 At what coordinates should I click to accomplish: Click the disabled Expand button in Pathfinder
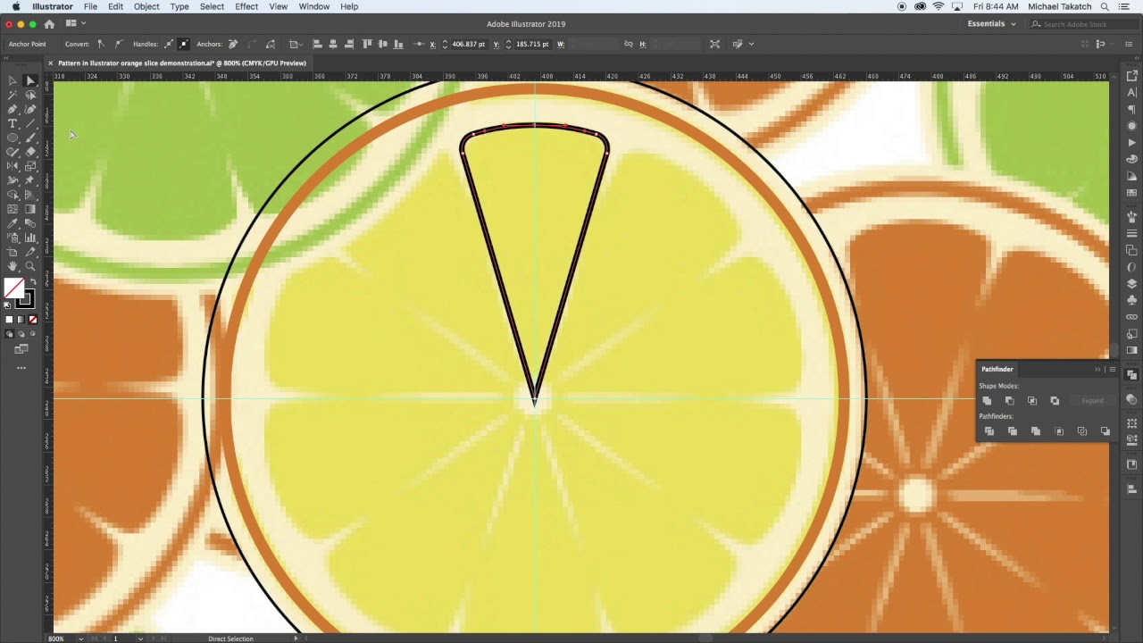(x=1092, y=401)
